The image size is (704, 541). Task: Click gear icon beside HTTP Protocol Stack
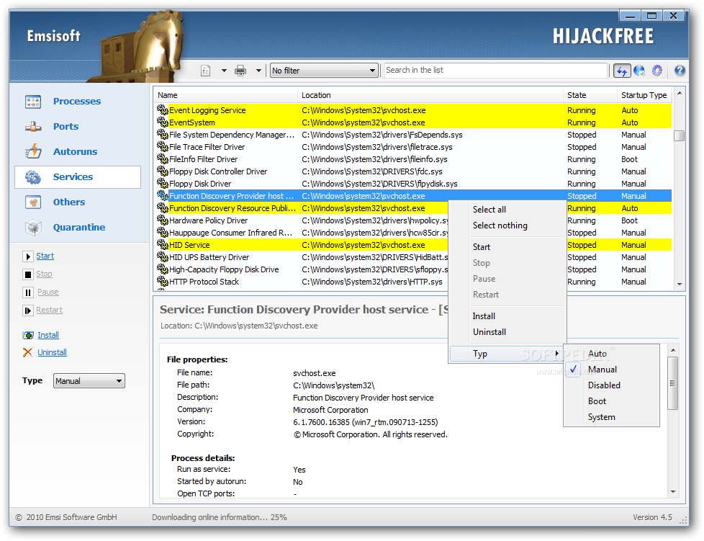point(163,281)
